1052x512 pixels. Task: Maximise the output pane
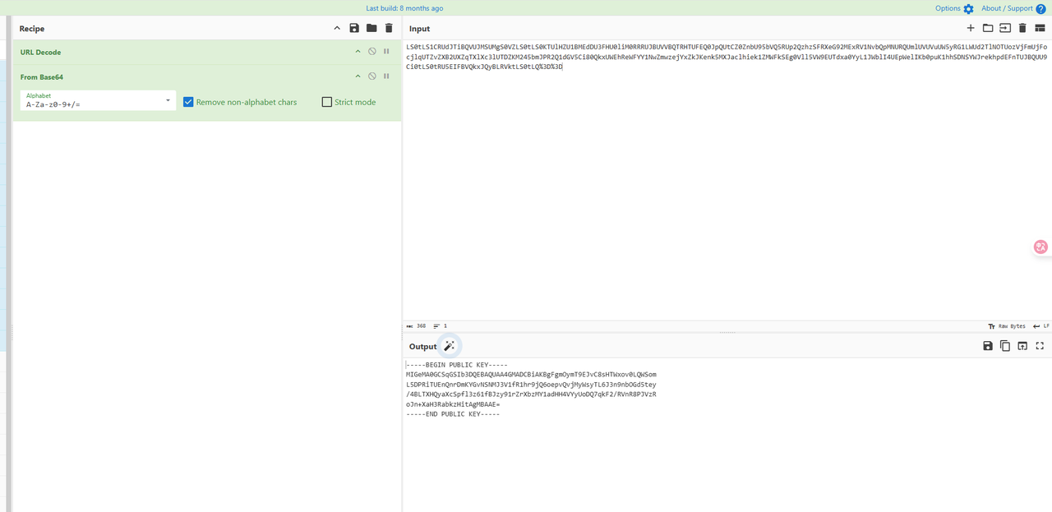[1040, 346]
